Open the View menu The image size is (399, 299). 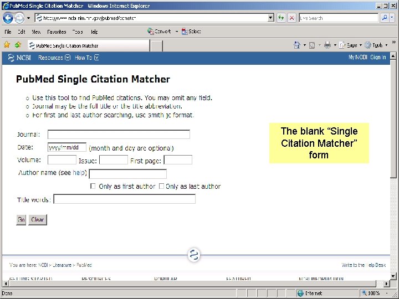[x=36, y=32]
